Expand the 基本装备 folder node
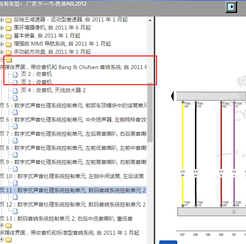 click(1, 36)
